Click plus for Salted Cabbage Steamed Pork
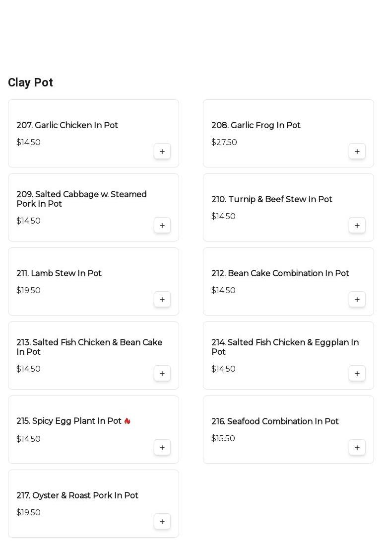This screenshot has width=382, height=559. pyautogui.click(x=162, y=226)
